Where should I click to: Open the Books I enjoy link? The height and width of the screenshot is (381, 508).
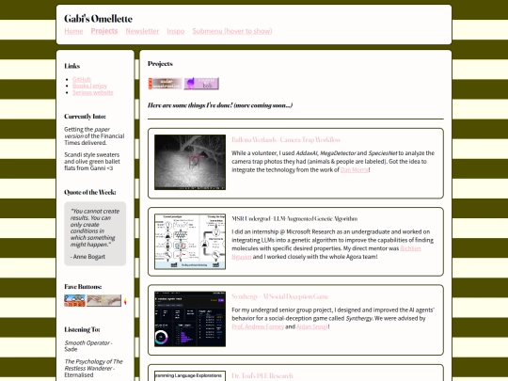[89, 86]
